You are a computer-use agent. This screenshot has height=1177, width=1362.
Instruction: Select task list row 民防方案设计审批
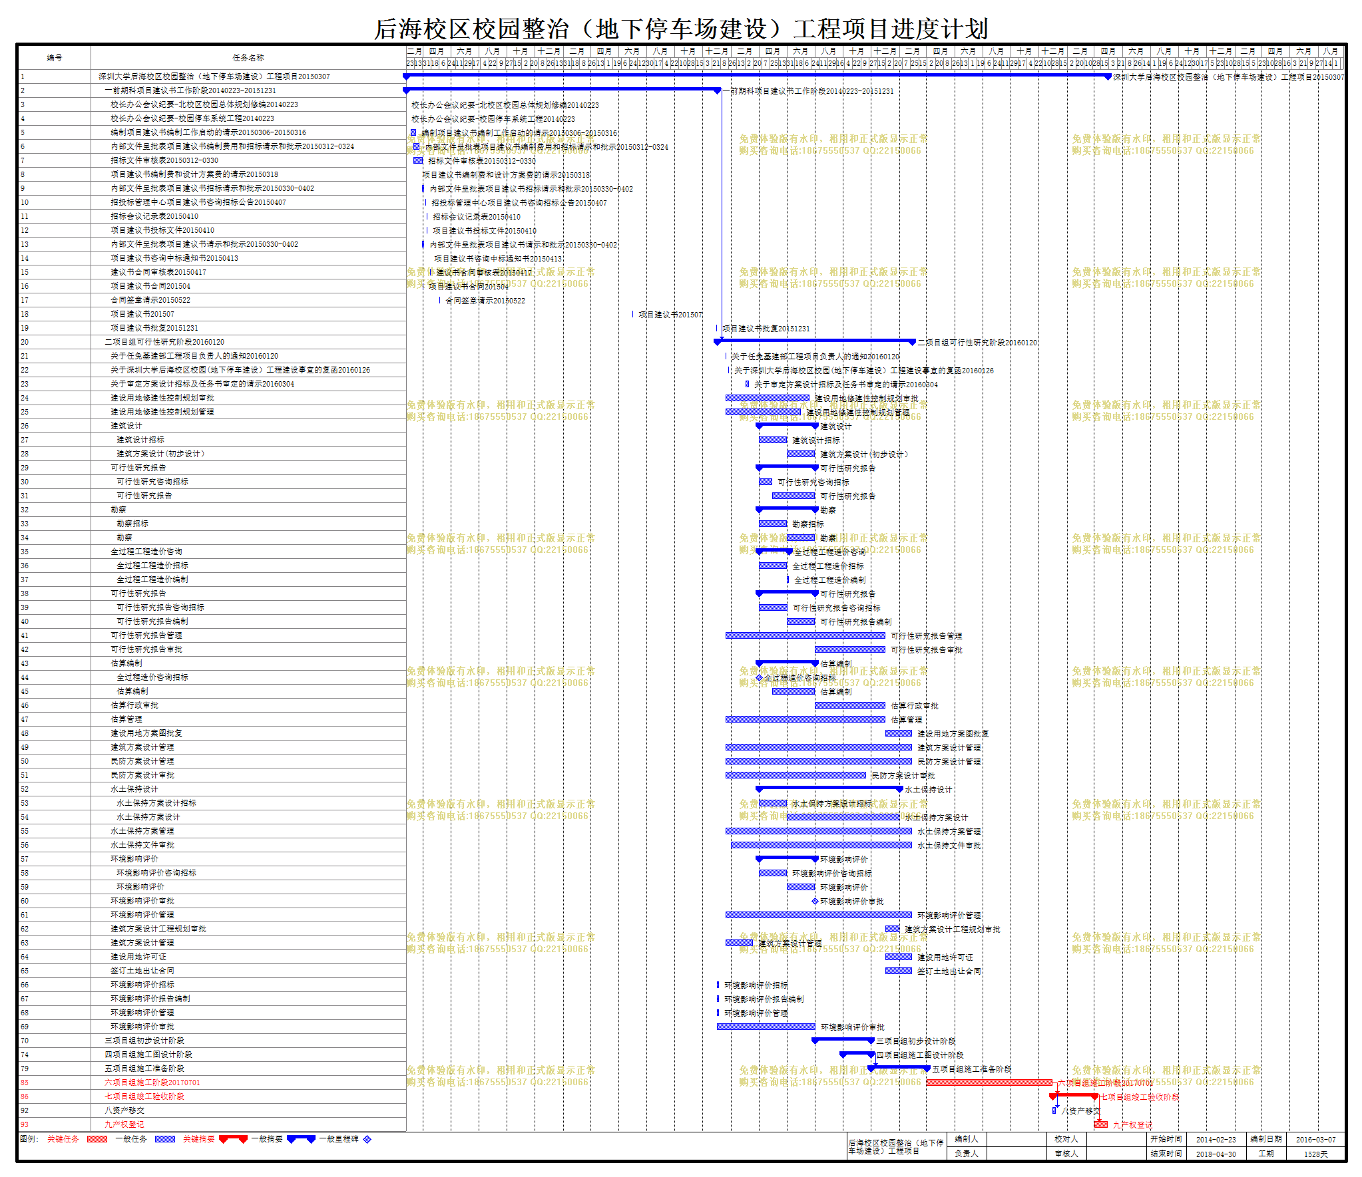pyautogui.click(x=212, y=775)
